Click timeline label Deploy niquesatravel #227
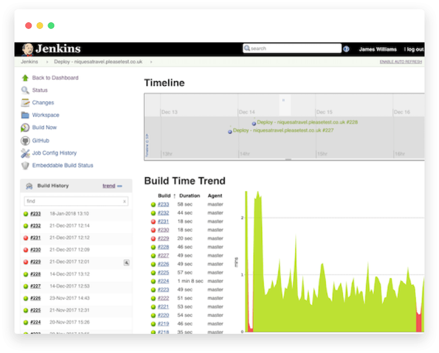Image resolution: width=439 pixels, height=353 pixels. (283, 130)
